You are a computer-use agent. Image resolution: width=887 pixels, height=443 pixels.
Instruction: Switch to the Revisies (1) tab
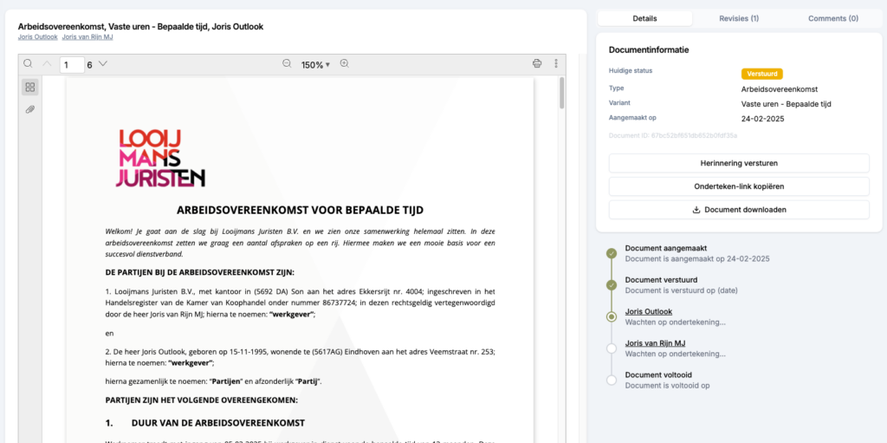pos(739,18)
